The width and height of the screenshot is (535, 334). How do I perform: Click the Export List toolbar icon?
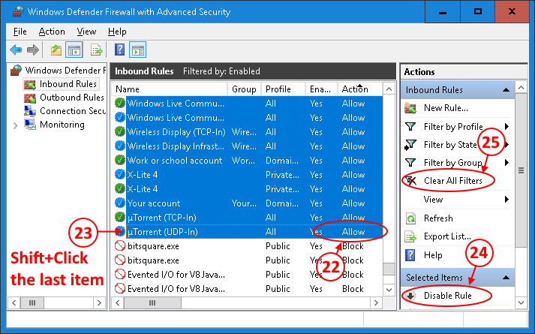(x=97, y=50)
